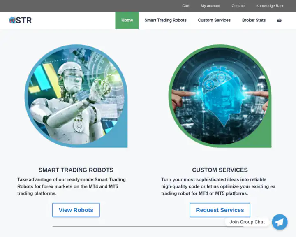This screenshot has width=296, height=237.
Task: Go to My account
Action: (210, 6)
